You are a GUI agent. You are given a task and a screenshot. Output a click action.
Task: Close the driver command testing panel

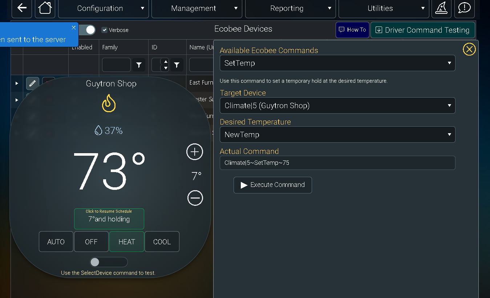[469, 49]
